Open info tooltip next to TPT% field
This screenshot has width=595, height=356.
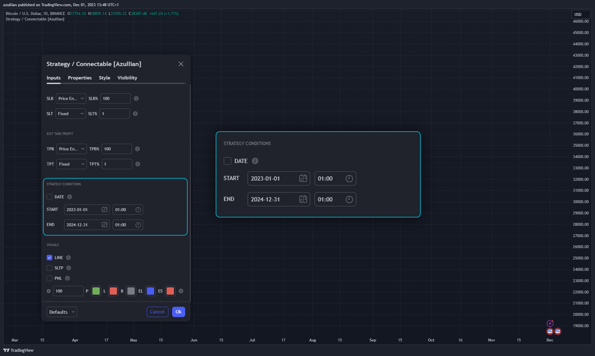click(x=138, y=164)
